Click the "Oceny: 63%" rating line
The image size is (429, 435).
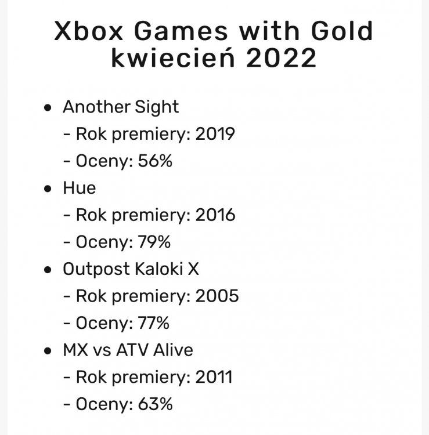[124, 404]
